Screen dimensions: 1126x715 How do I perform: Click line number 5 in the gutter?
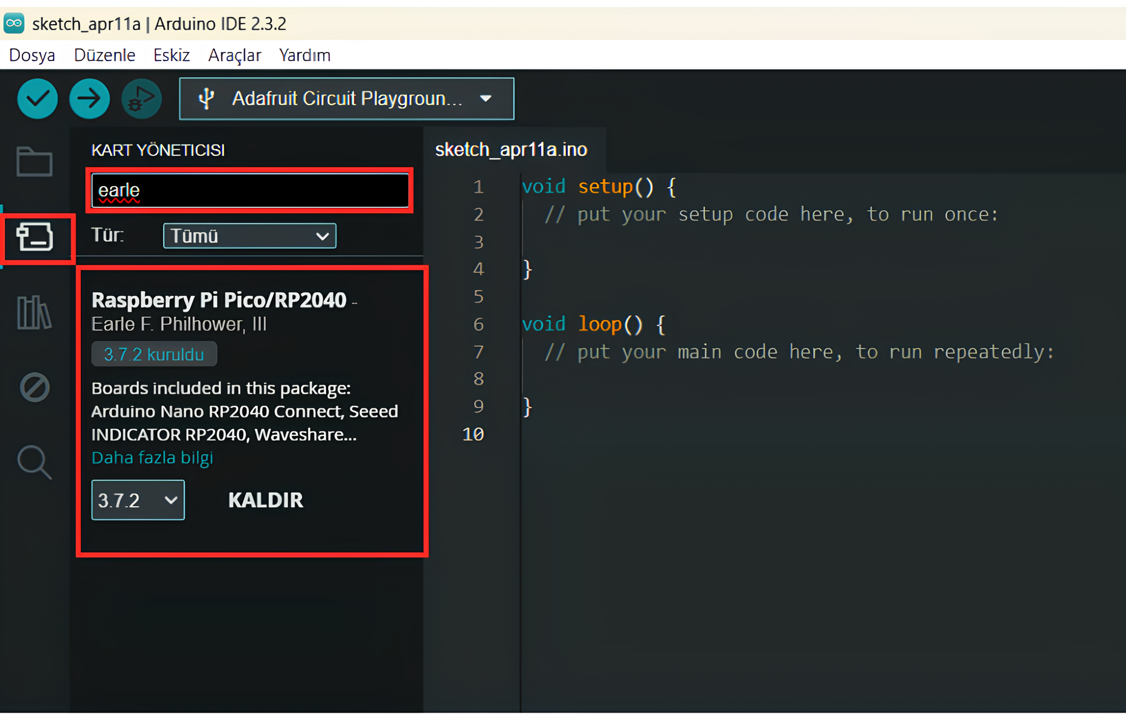(478, 297)
